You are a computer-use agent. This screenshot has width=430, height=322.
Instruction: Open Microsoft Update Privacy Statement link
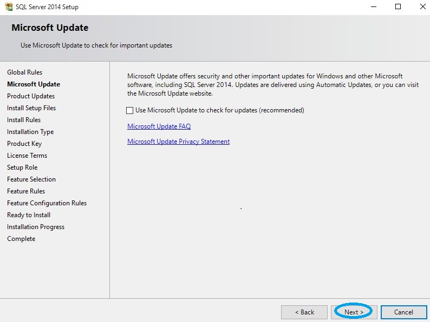pos(179,142)
